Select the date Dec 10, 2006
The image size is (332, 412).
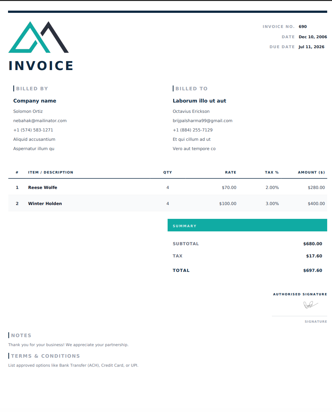click(x=313, y=37)
